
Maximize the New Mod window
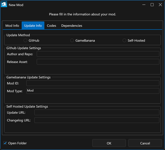tap(152, 5)
